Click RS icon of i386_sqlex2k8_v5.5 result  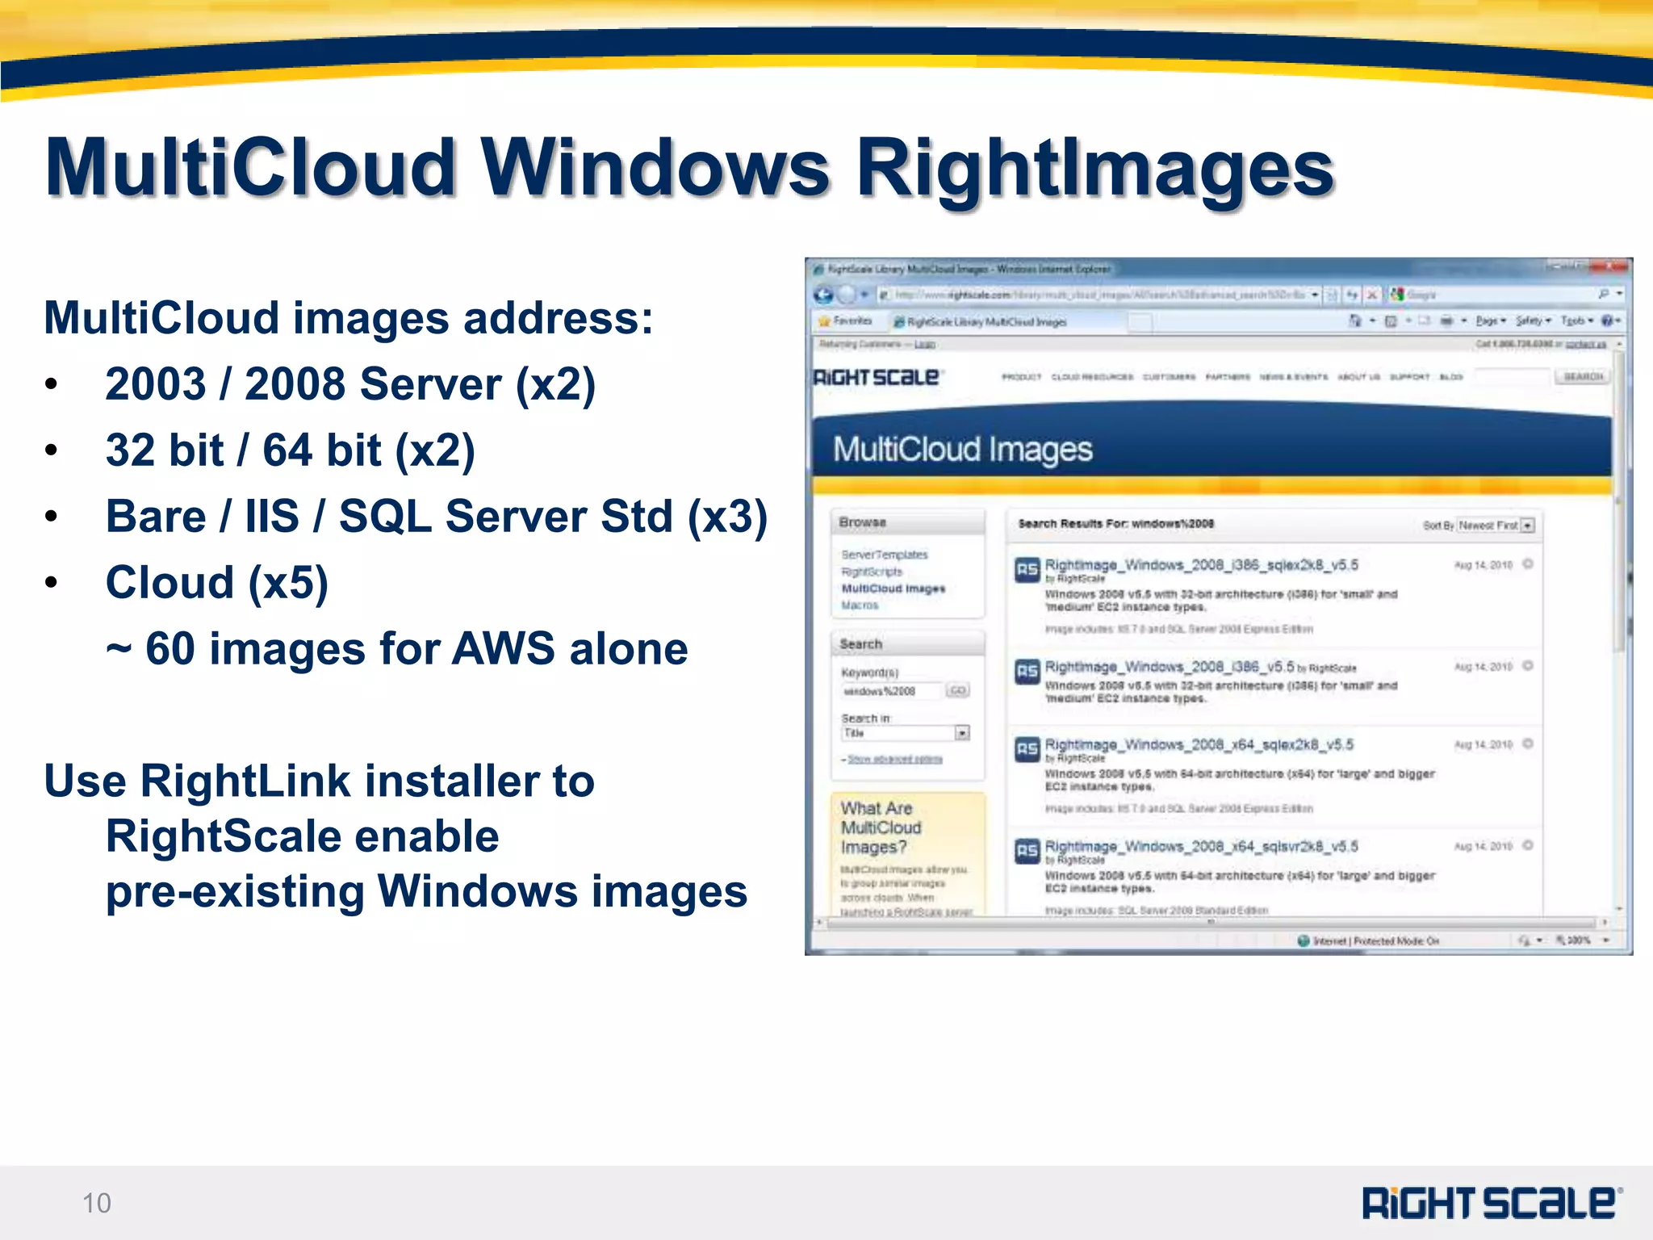click(x=1027, y=570)
